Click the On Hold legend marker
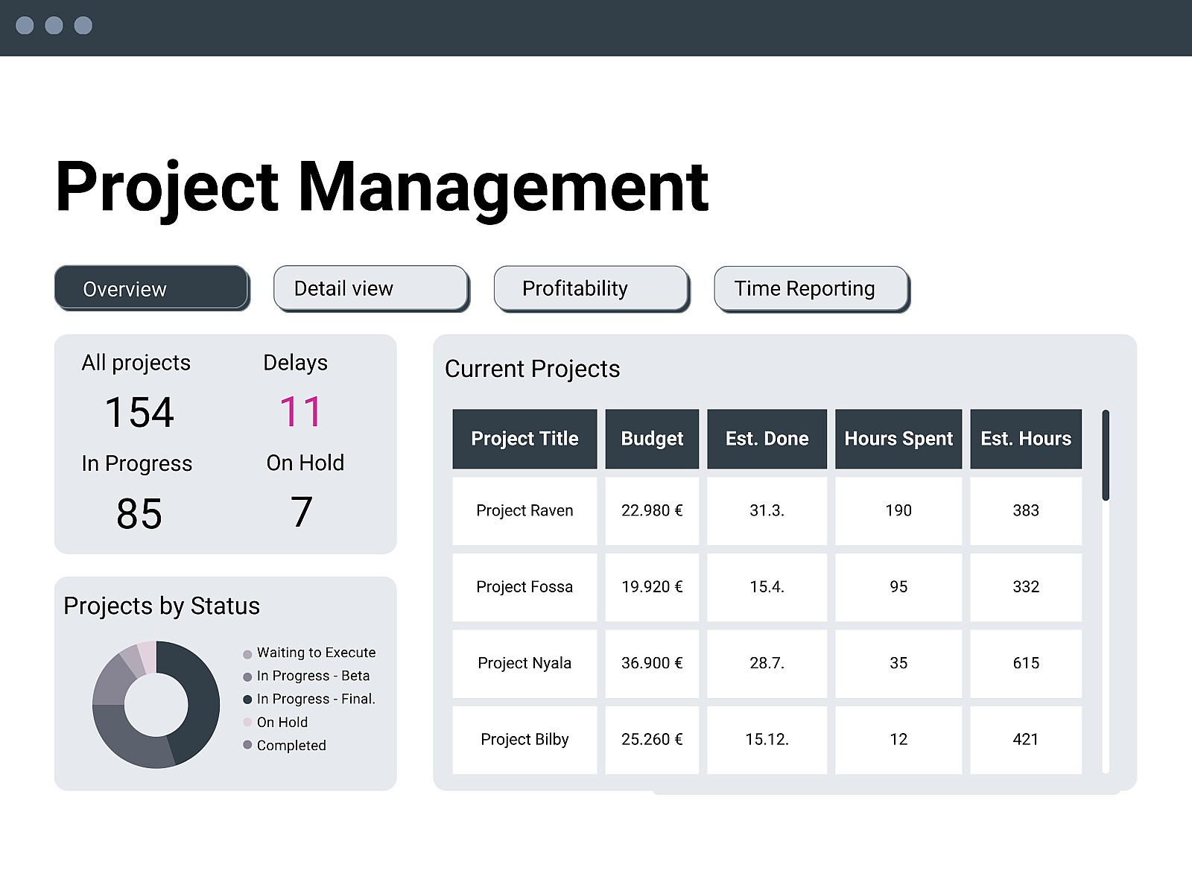This screenshot has height=894, width=1192. click(x=246, y=722)
